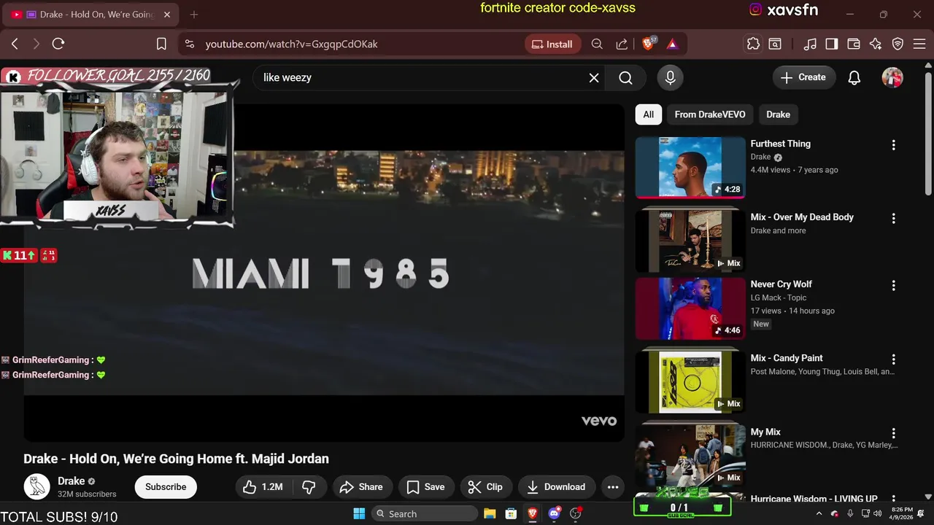
Task: Open Mix - Over My Dead Body title
Action: (x=802, y=217)
